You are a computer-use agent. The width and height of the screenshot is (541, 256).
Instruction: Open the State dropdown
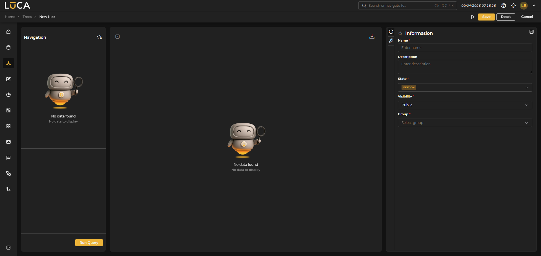465,87
